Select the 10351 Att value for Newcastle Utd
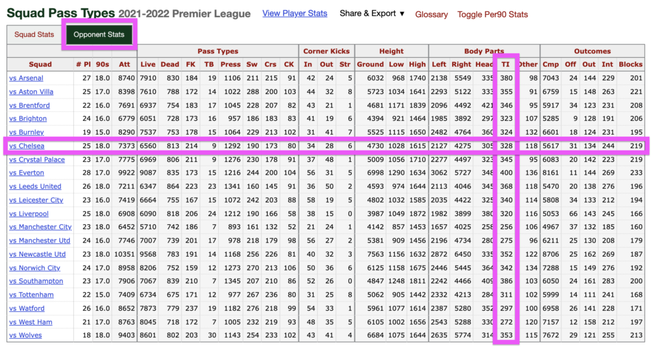 pos(125,254)
